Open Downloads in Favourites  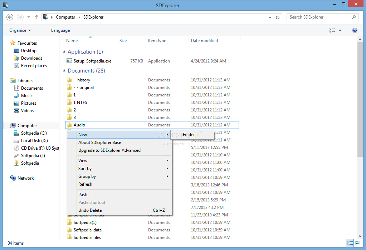pos(28,58)
